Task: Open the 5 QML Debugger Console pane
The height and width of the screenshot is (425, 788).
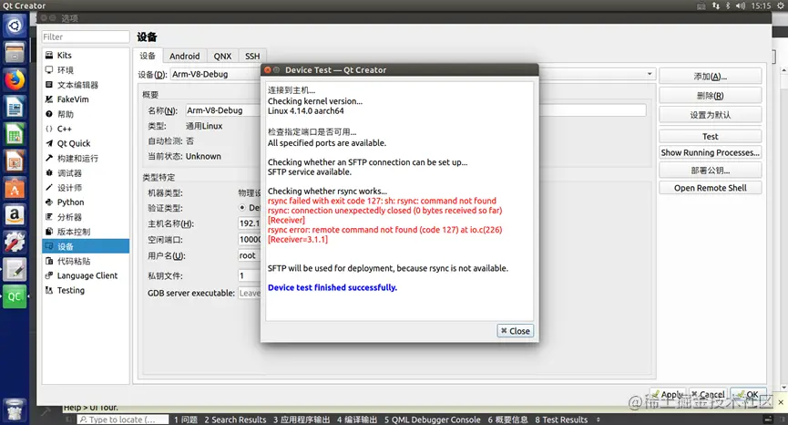Action: click(x=432, y=420)
